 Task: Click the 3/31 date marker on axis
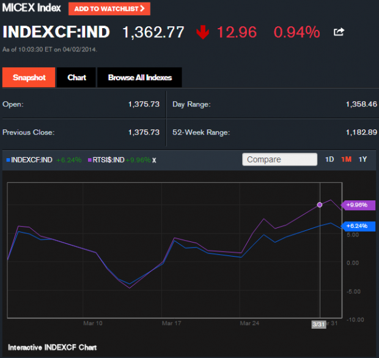coord(318,324)
